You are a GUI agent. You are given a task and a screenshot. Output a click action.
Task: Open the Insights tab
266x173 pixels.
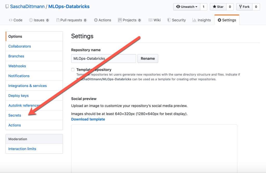[x=202, y=20]
